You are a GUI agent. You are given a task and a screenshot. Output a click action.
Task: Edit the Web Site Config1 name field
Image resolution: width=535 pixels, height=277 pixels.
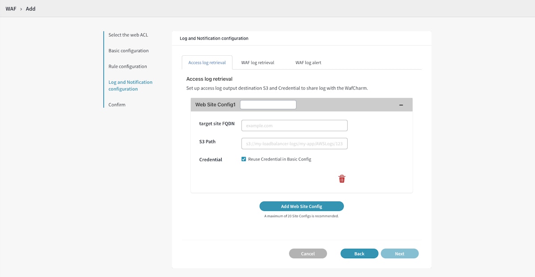coord(268,105)
